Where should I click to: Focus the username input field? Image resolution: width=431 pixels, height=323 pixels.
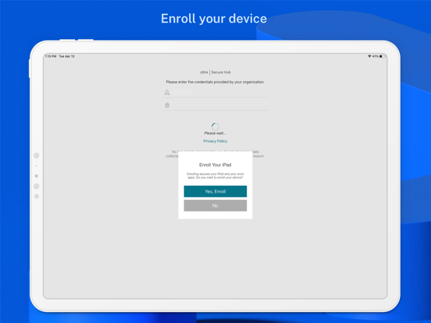215,93
